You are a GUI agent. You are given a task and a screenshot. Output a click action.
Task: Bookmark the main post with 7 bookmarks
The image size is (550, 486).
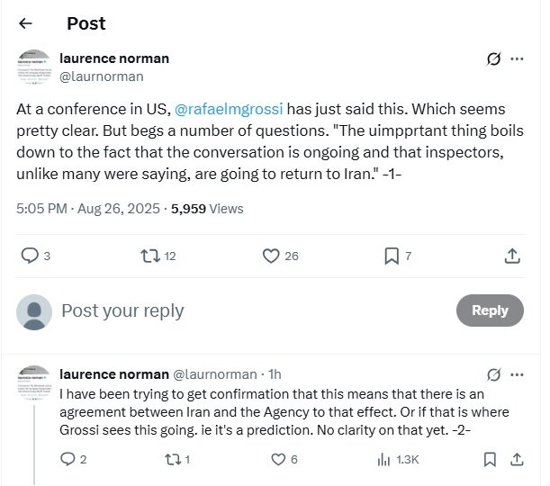[x=392, y=256]
